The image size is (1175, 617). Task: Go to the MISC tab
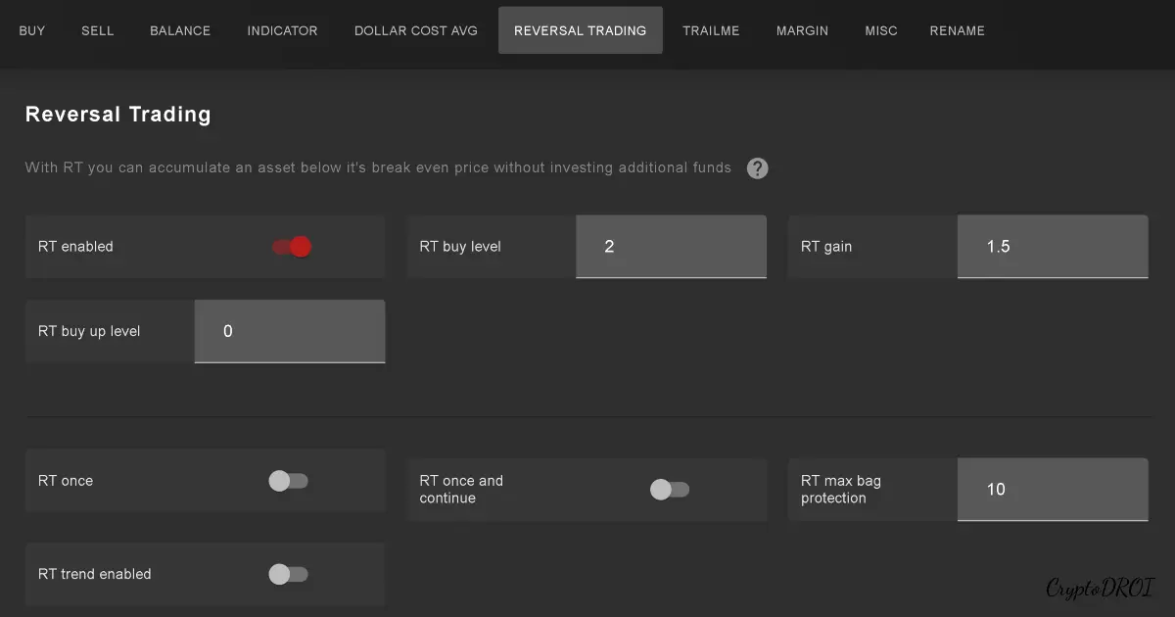[x=881, y=30]
